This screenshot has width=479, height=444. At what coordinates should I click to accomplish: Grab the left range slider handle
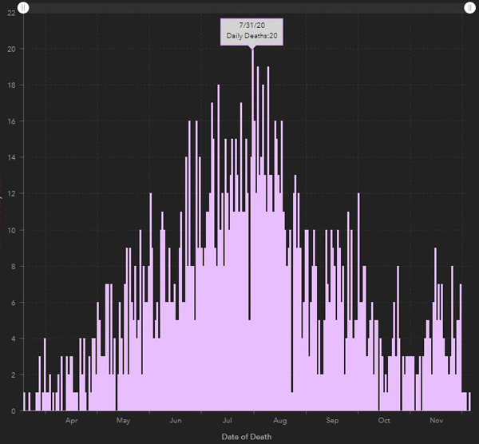click(x=23, y=8)
